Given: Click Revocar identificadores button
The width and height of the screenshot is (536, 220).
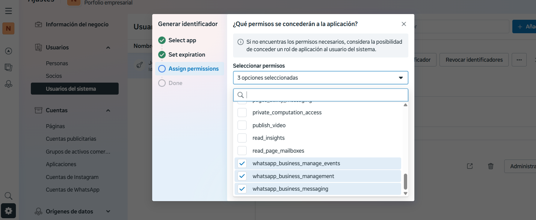Looking at the screenshot, I should pyautogui.click(x=474, y=60).
